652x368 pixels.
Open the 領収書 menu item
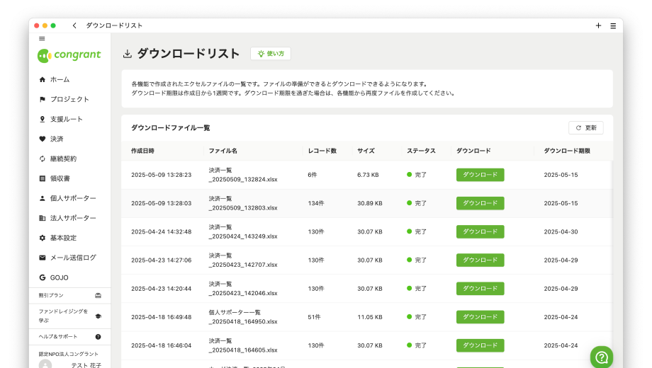[60, 178]
